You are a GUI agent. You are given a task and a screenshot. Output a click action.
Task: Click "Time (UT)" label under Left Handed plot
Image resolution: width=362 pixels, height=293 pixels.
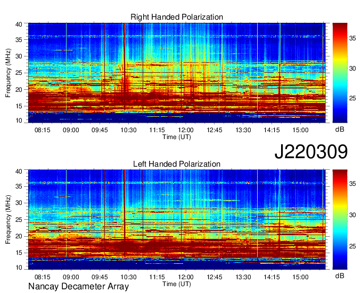pyautogui.click(x=177, y=284)
